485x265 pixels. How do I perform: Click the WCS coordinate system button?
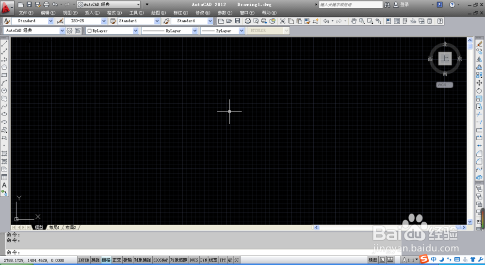(x=444, y=85)
